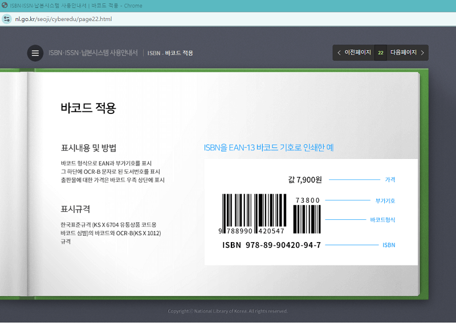456x323 pixels.
Task: Click the subheading 표시규격
Action: tap(75, 208)
